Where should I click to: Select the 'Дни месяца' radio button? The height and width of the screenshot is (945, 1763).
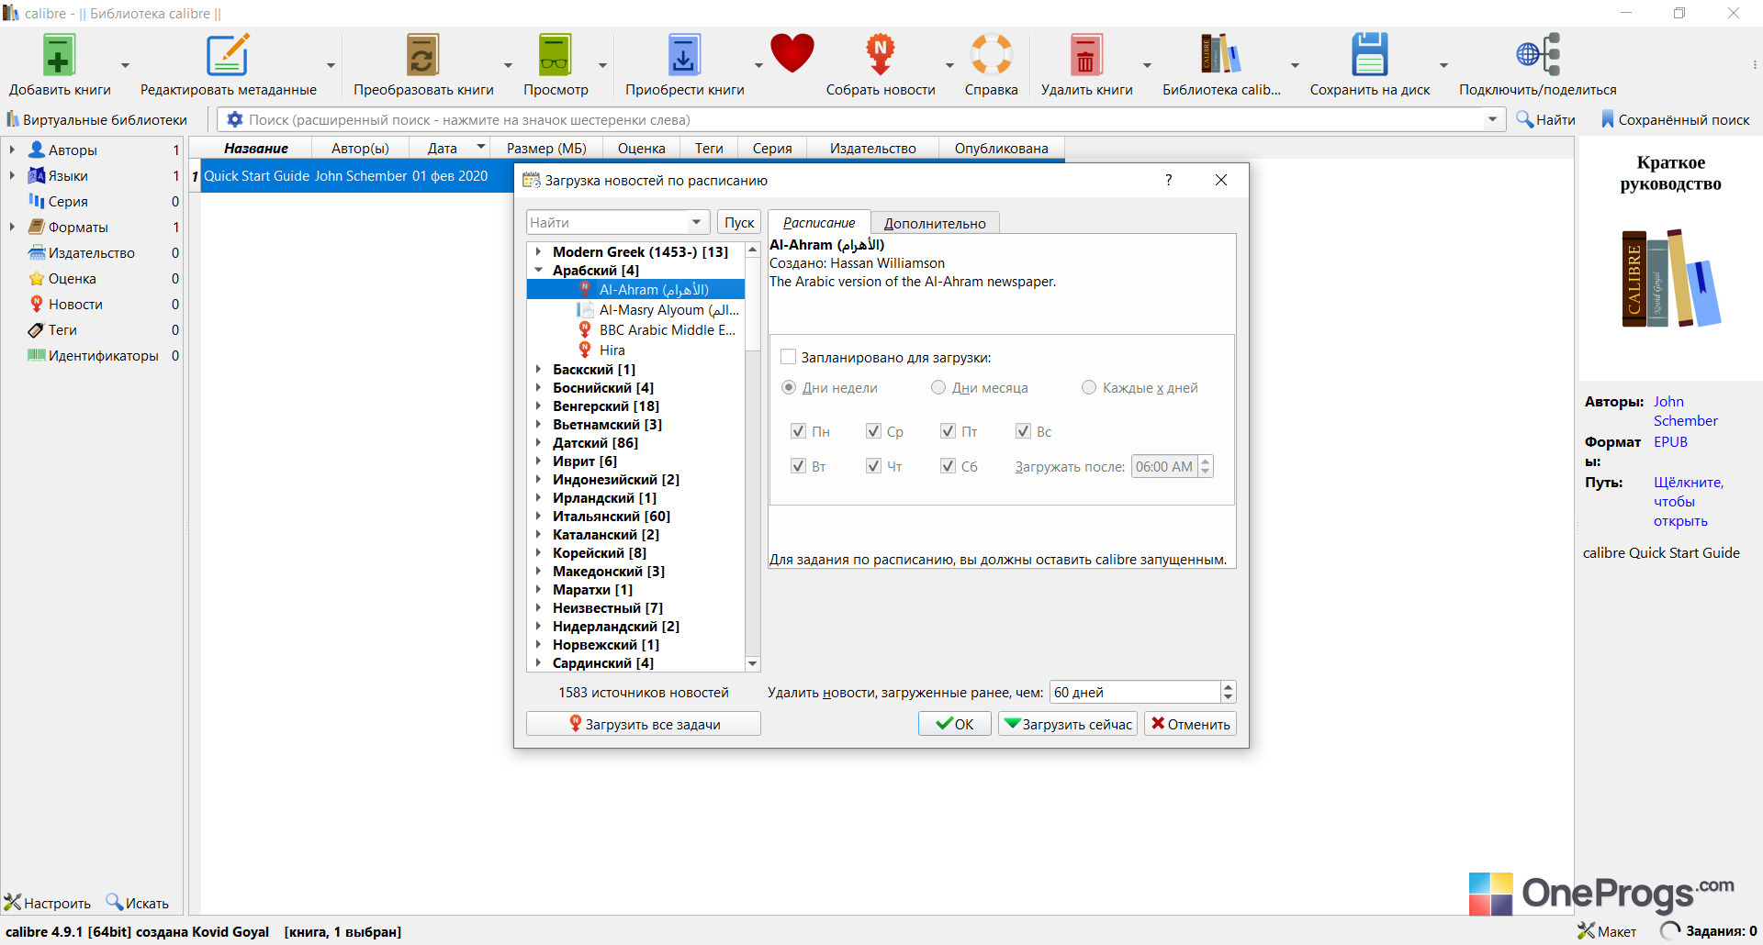[938, 388]
